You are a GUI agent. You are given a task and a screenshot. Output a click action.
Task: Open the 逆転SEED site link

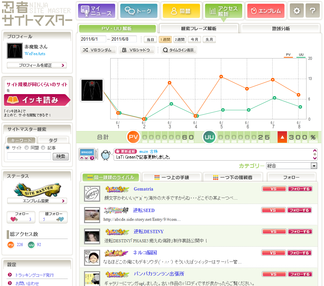pyautogui.click(x=144, y=210)
